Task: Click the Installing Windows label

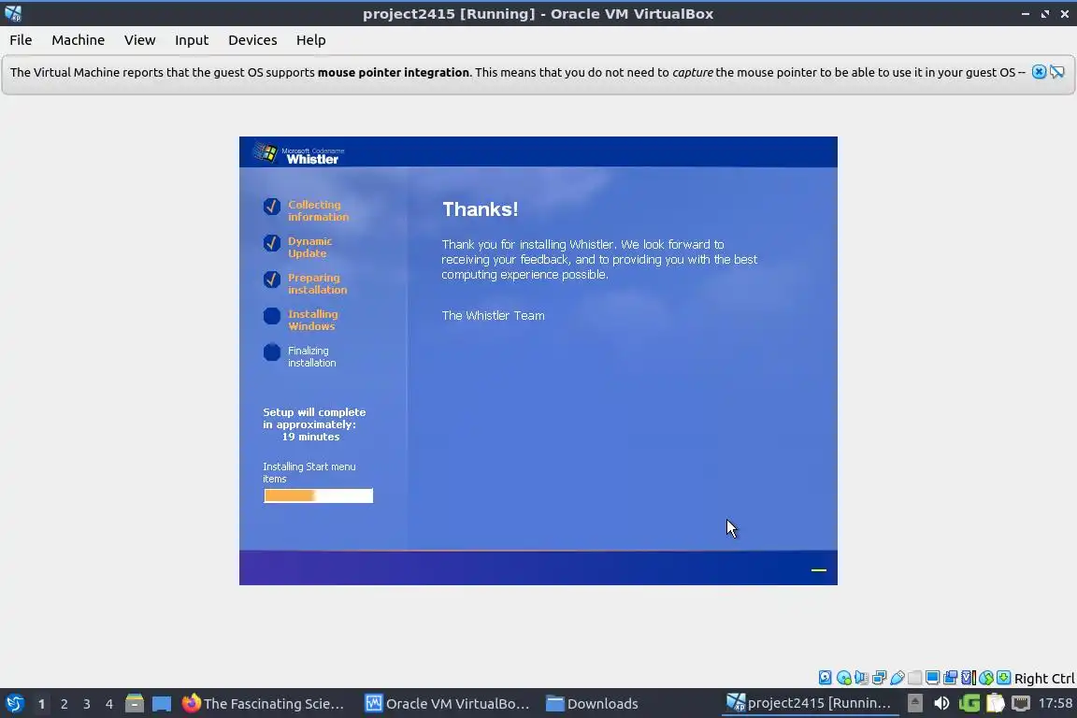Action: click(x=312, y=320)
